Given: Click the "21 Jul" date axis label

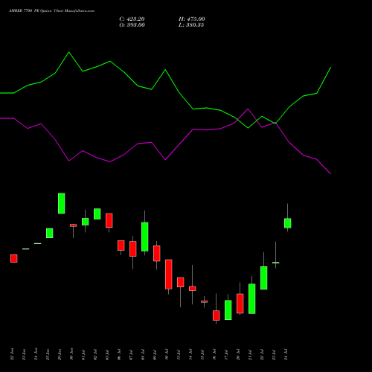Looking at the screenshot, I should tap(251, 355).
